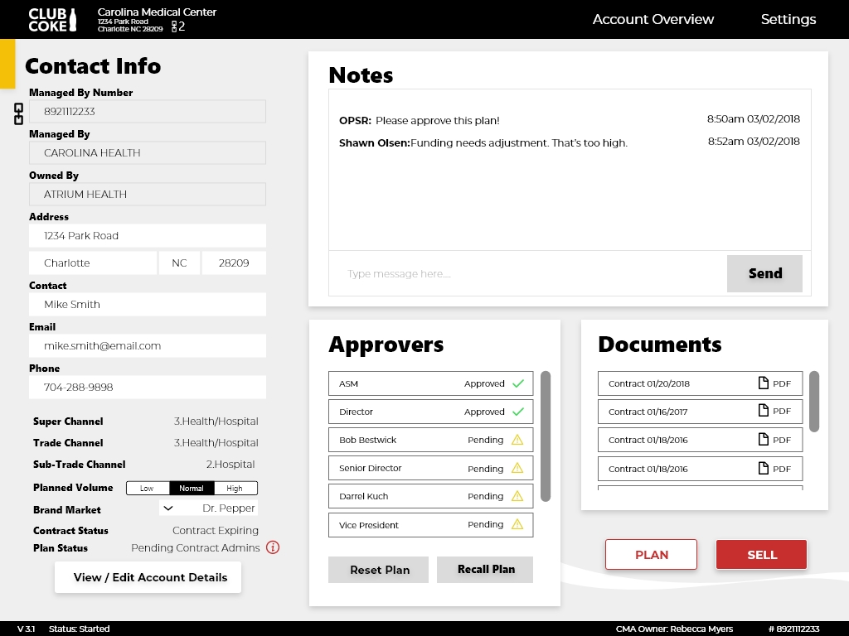Click Reset Plan button

pos(378,570)
